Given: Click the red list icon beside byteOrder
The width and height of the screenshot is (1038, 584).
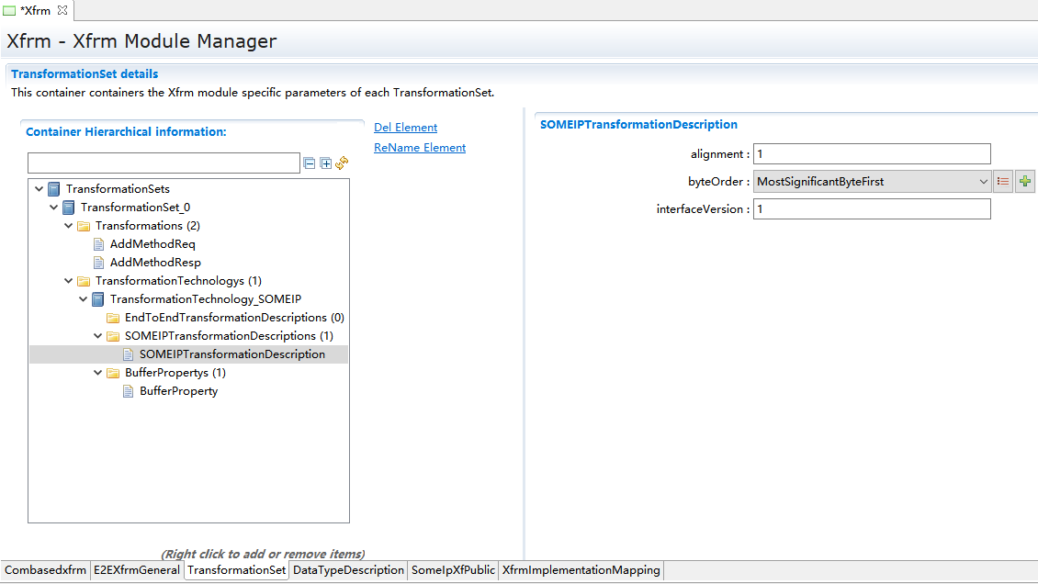Looking at the screenshot, I should pos(1003,182).
